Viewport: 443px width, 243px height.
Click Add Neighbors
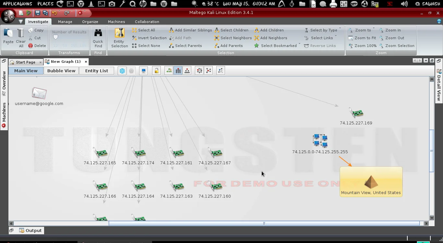[x=271, y=38]
